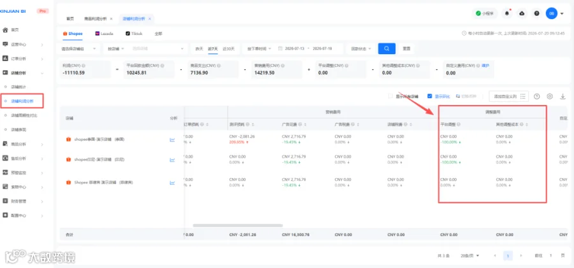
Task: Open trend chart for Shopee 菲律宾 store
Action: coord(172,183)
